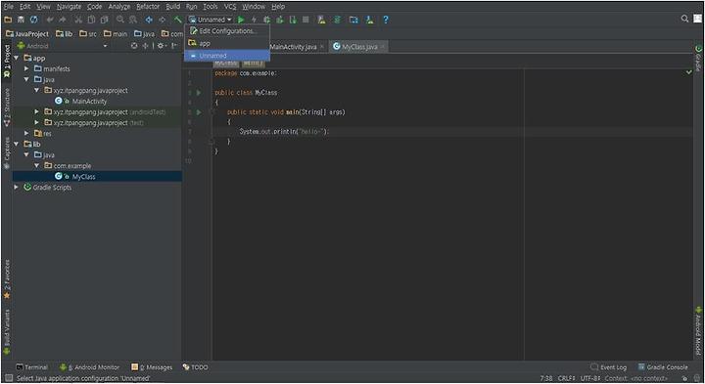The height and width of the screenshot is (384, 705).
Task: Open the TODO tool window
Action: (x=196, y=367)
